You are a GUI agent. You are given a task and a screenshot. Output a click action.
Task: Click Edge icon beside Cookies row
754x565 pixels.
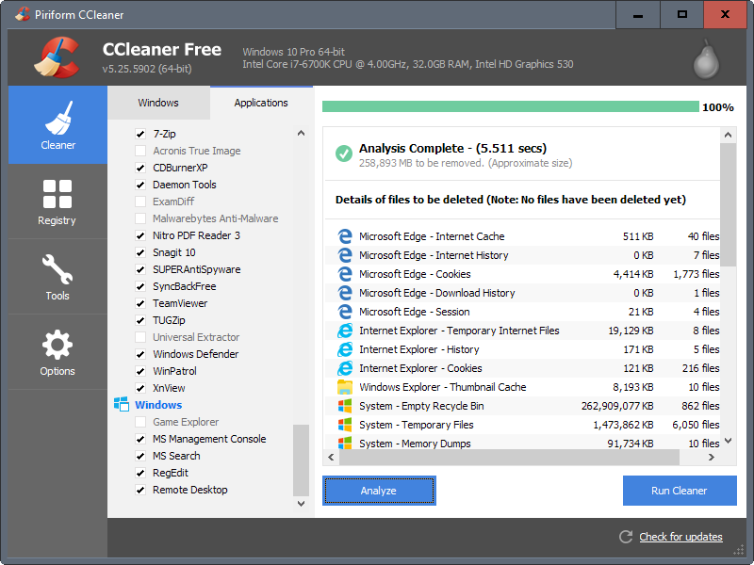[344, 274]
